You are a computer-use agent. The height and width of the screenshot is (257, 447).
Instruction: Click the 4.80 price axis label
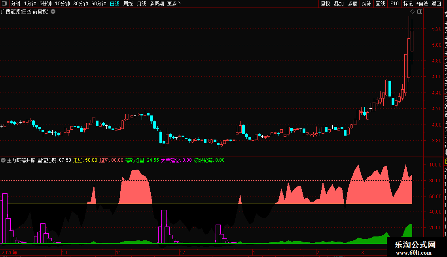pos(436,60)
